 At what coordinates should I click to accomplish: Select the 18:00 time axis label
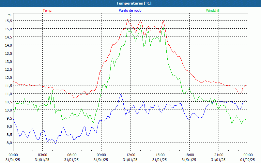190,155
